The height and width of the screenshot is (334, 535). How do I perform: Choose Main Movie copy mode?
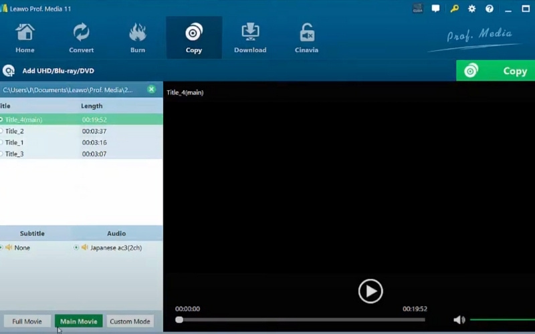coord(78,321)
